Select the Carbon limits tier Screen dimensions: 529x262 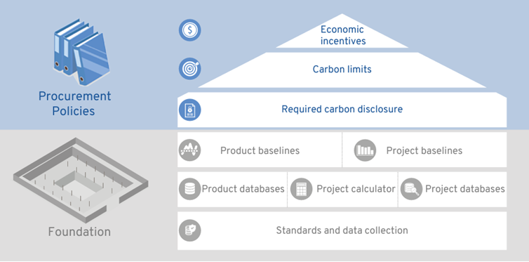click(342, 70)
